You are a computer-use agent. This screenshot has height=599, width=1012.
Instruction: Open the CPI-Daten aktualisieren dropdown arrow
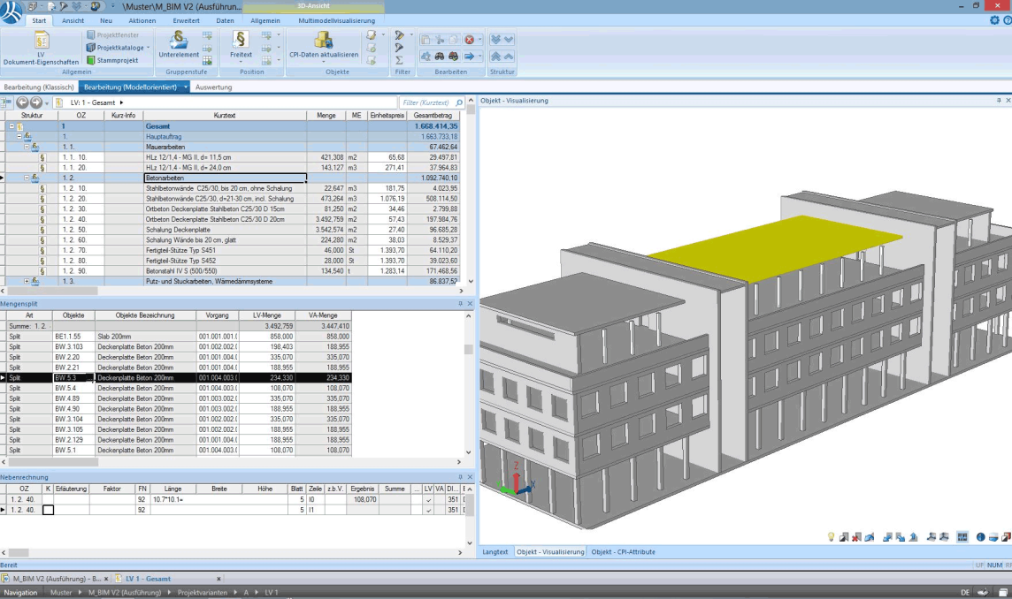tap(324, 63)
